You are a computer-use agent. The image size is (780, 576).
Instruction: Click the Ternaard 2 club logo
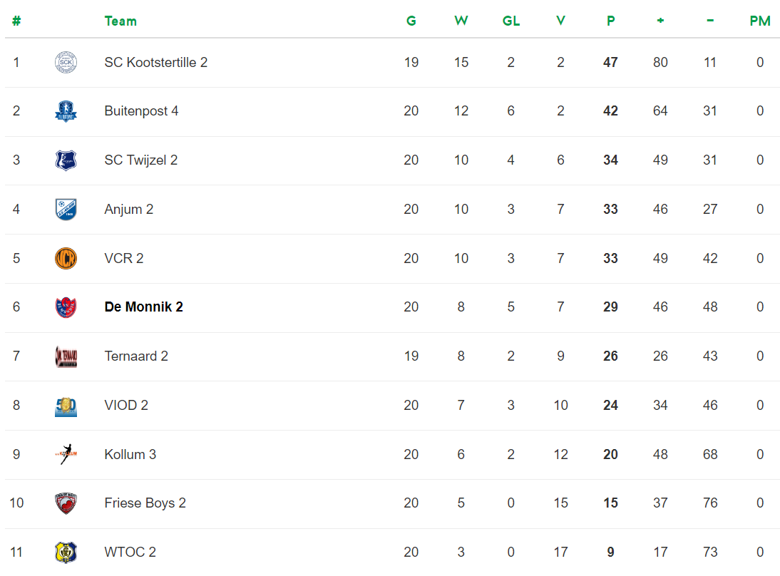tap(66, 356)
